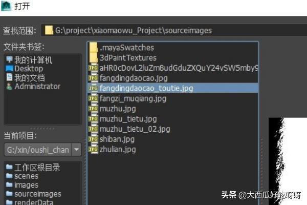Viewport: 307px width, 205px height.
Task: Click the JPG icon beside zhulian.jpg
Action: 93,150
